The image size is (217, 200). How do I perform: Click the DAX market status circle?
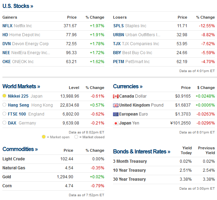(x=4, y=123)
